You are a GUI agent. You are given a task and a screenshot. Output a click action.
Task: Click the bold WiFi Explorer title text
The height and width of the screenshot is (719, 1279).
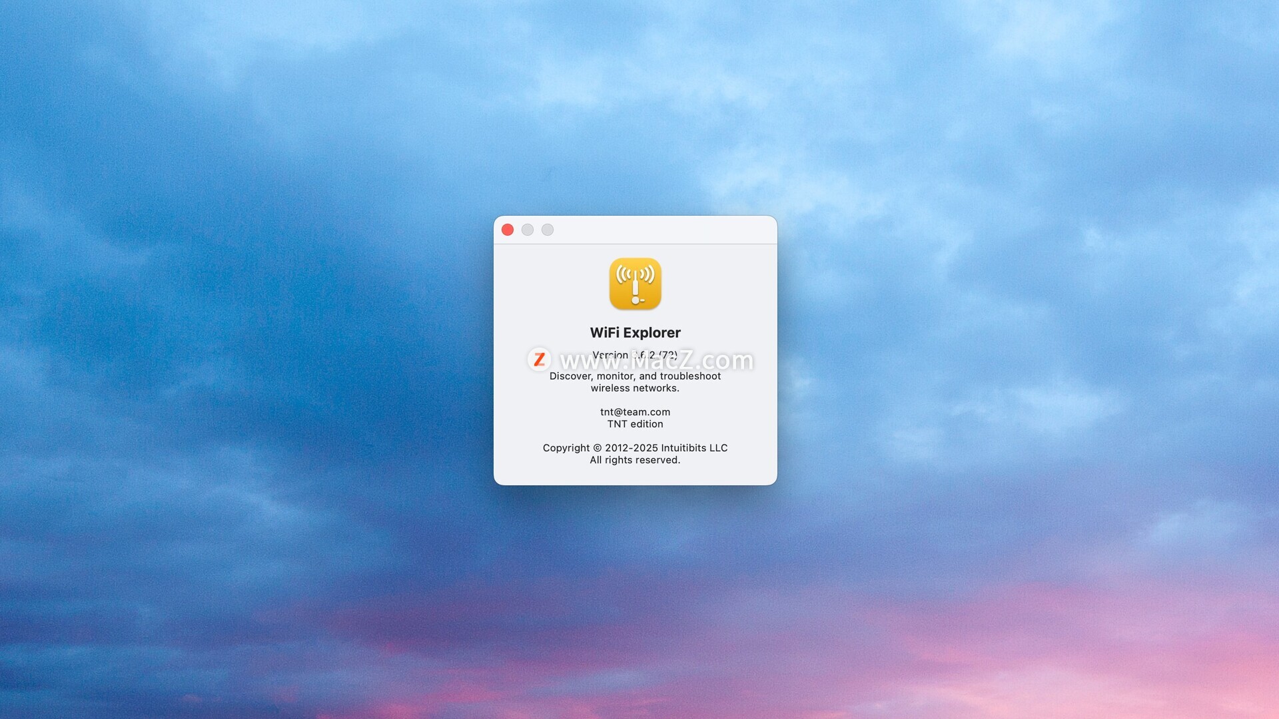pos(635,333)
